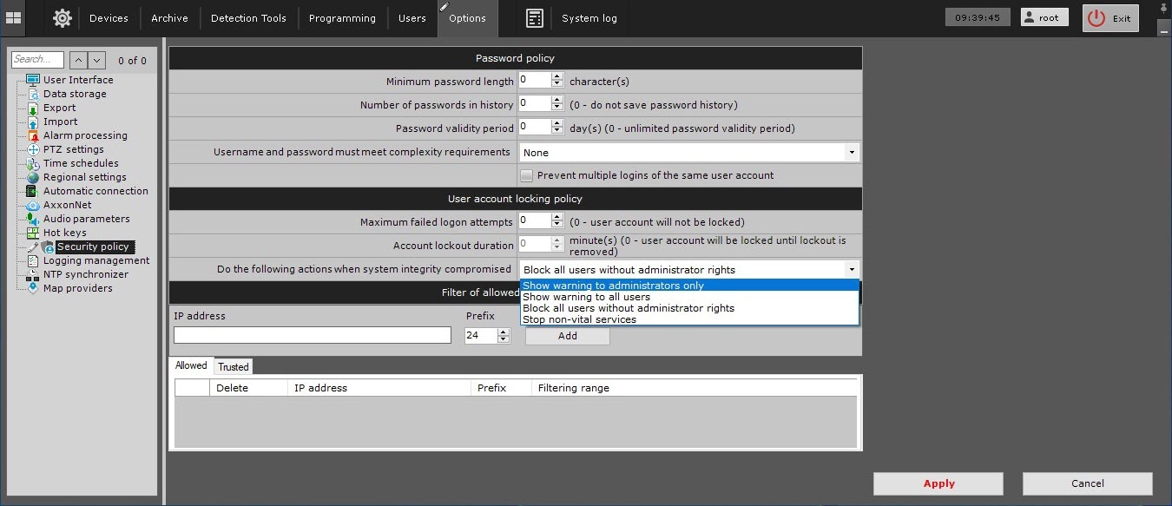Click the Audio parameters icon in sidebar

[x=33, y=219]
